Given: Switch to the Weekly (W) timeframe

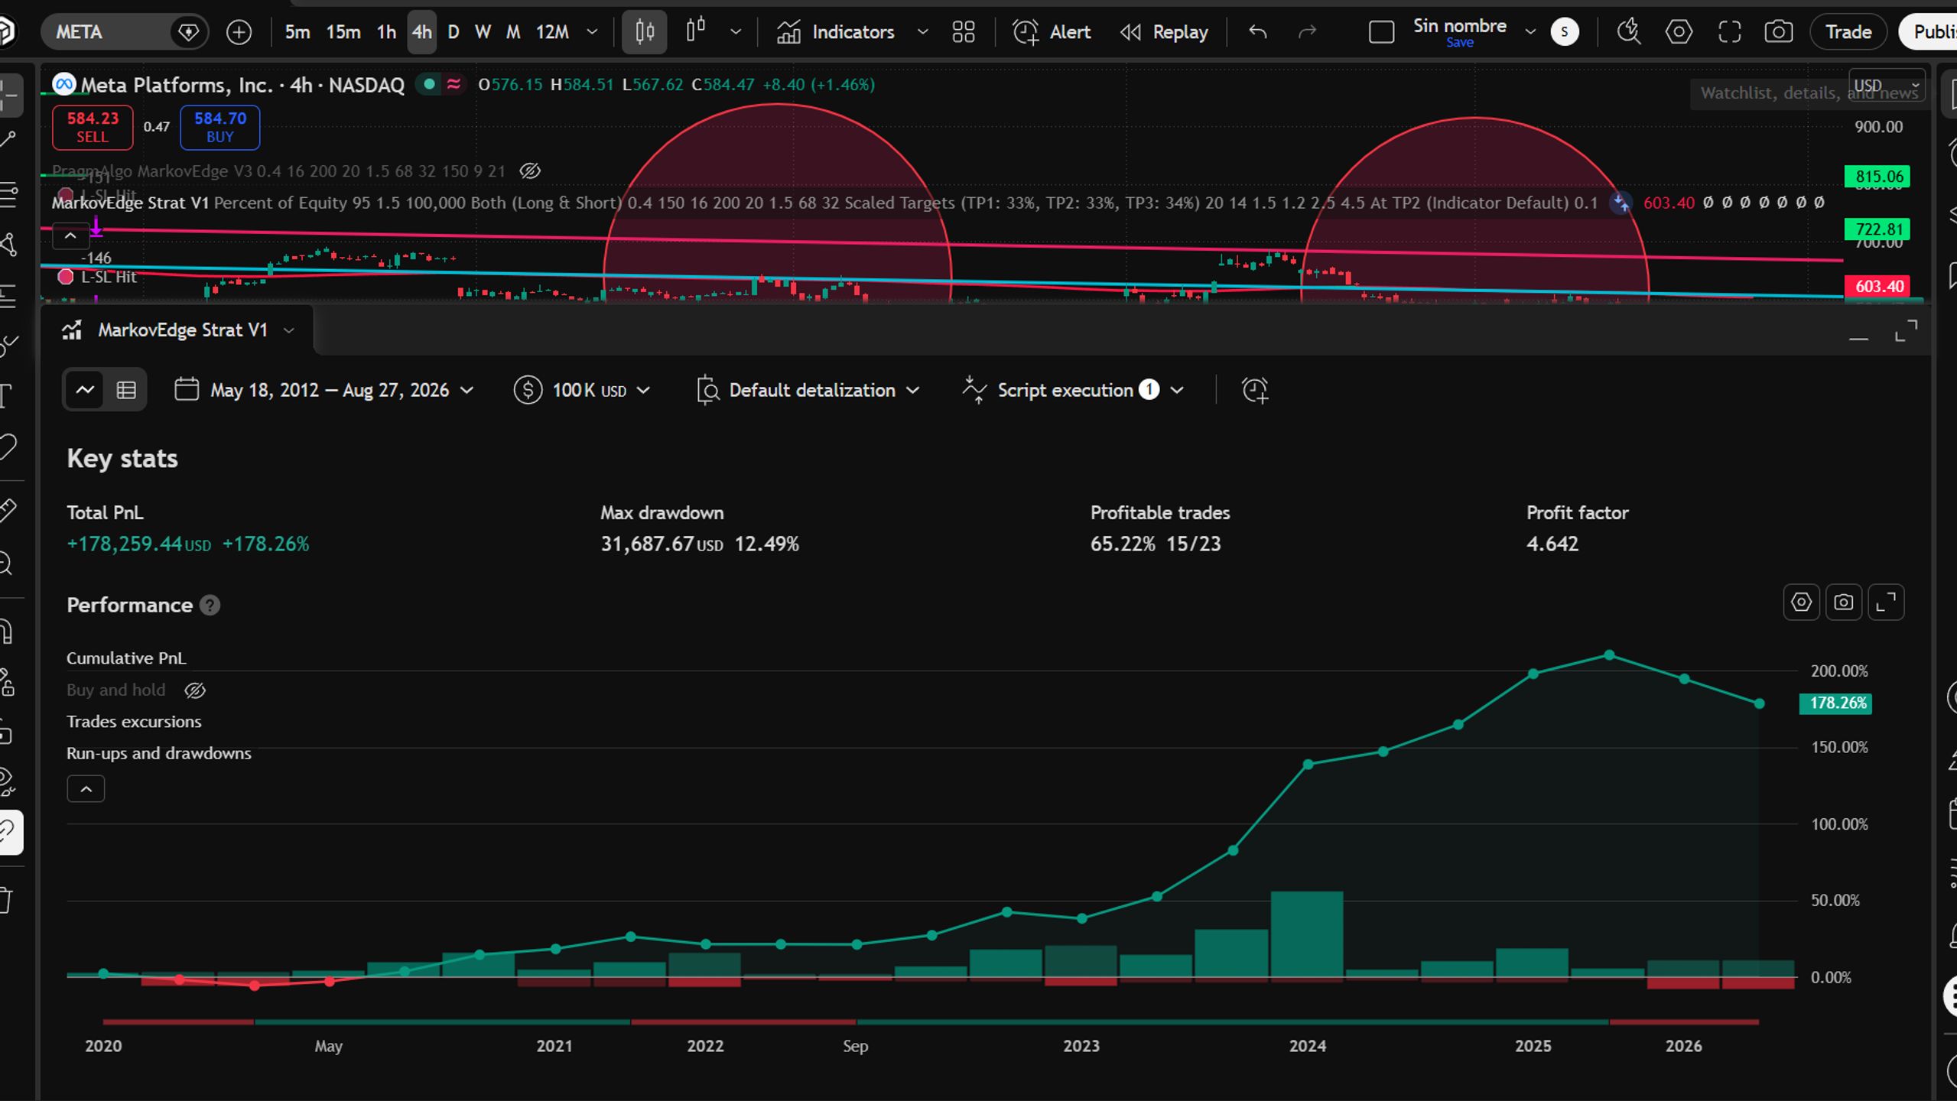Looking at the screenshot, I should pos(483,32).
